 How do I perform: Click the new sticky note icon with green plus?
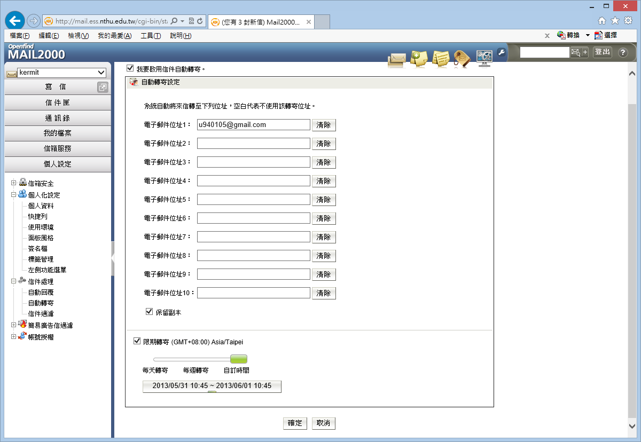click(x=418, y=58)
